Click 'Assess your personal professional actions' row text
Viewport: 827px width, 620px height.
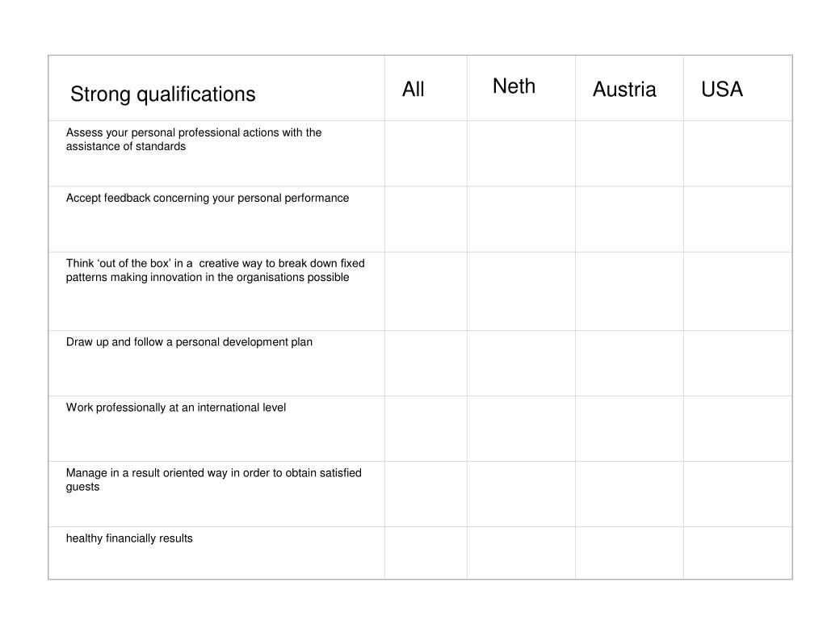pos(194,139)
